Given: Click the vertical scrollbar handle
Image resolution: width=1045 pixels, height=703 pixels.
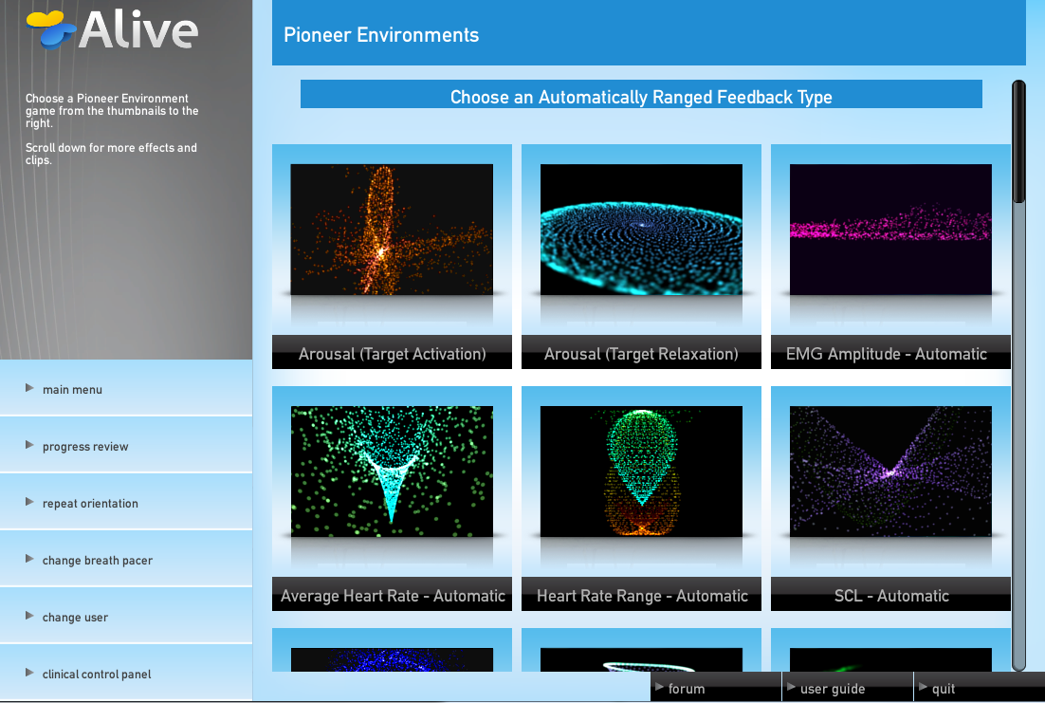Looking at the screenshot, I should click(1018, 142).
